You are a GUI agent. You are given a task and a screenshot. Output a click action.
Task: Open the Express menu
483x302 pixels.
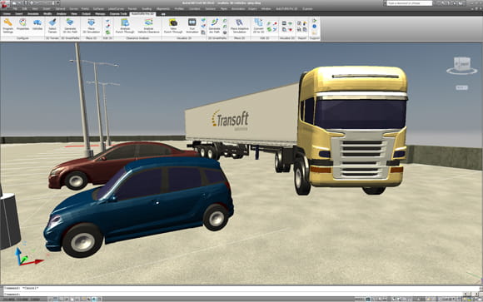pos(307,9)
